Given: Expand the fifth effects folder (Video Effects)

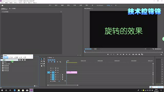Looking at the screenshot, I should click(x=1, y=69).
